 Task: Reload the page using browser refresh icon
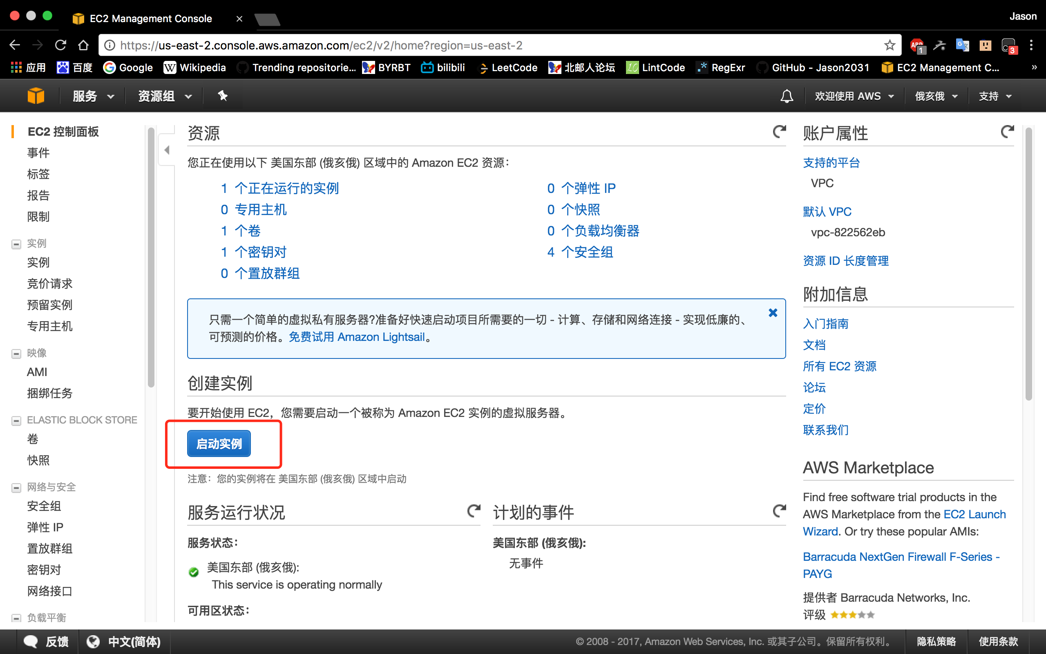[60, 45]
